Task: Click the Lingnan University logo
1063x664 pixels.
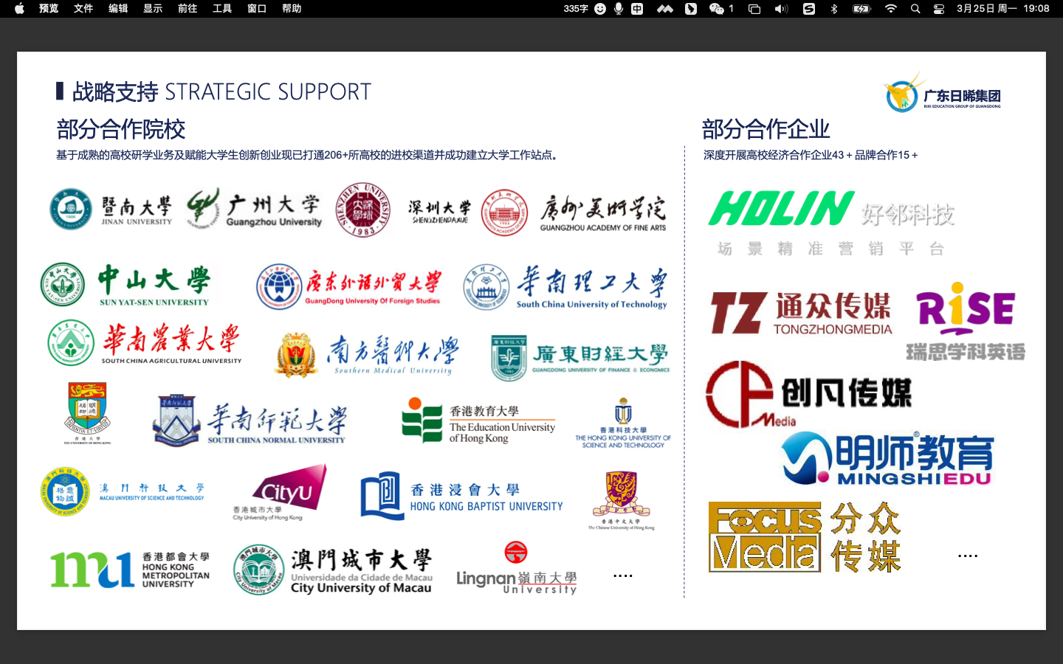Action: [x=516, y=569]
